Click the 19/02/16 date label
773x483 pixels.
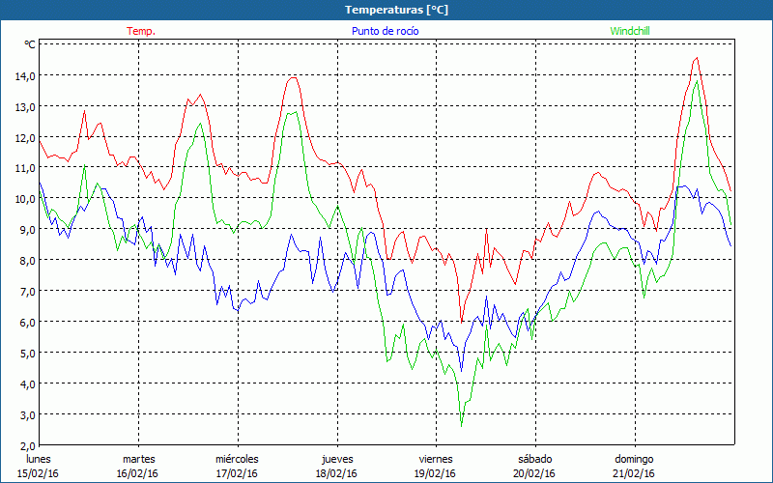[x=435, y=473]
